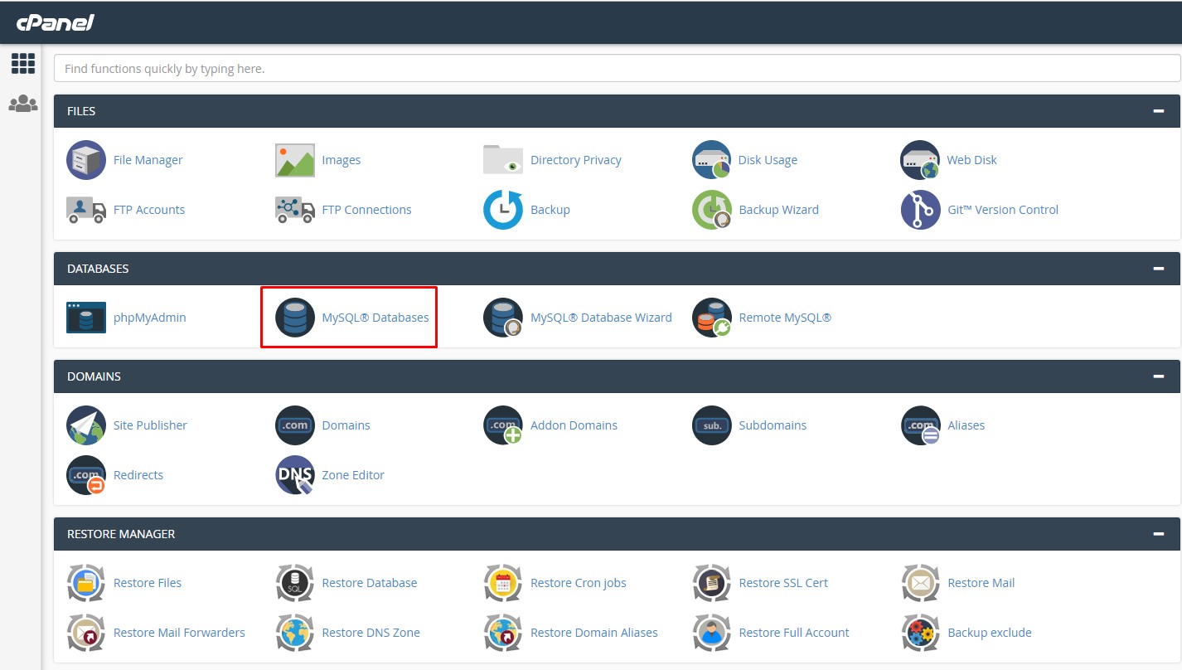Open the Site Publisher icon

coord(86,425)
